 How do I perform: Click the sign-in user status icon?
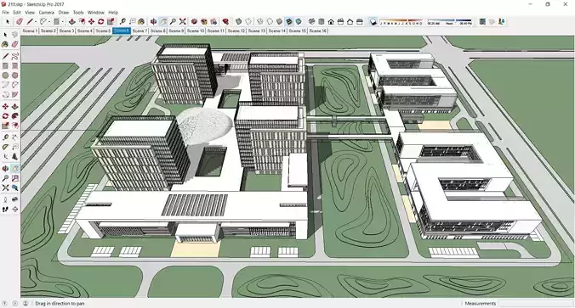pos(26,303)
